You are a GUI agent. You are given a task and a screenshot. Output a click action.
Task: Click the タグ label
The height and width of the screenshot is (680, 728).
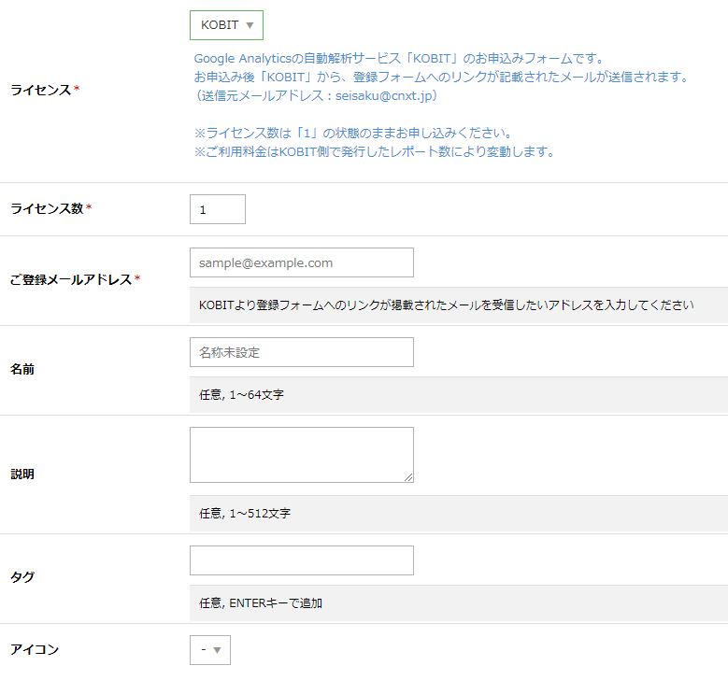pyautogui.click(x=22, y=577)
